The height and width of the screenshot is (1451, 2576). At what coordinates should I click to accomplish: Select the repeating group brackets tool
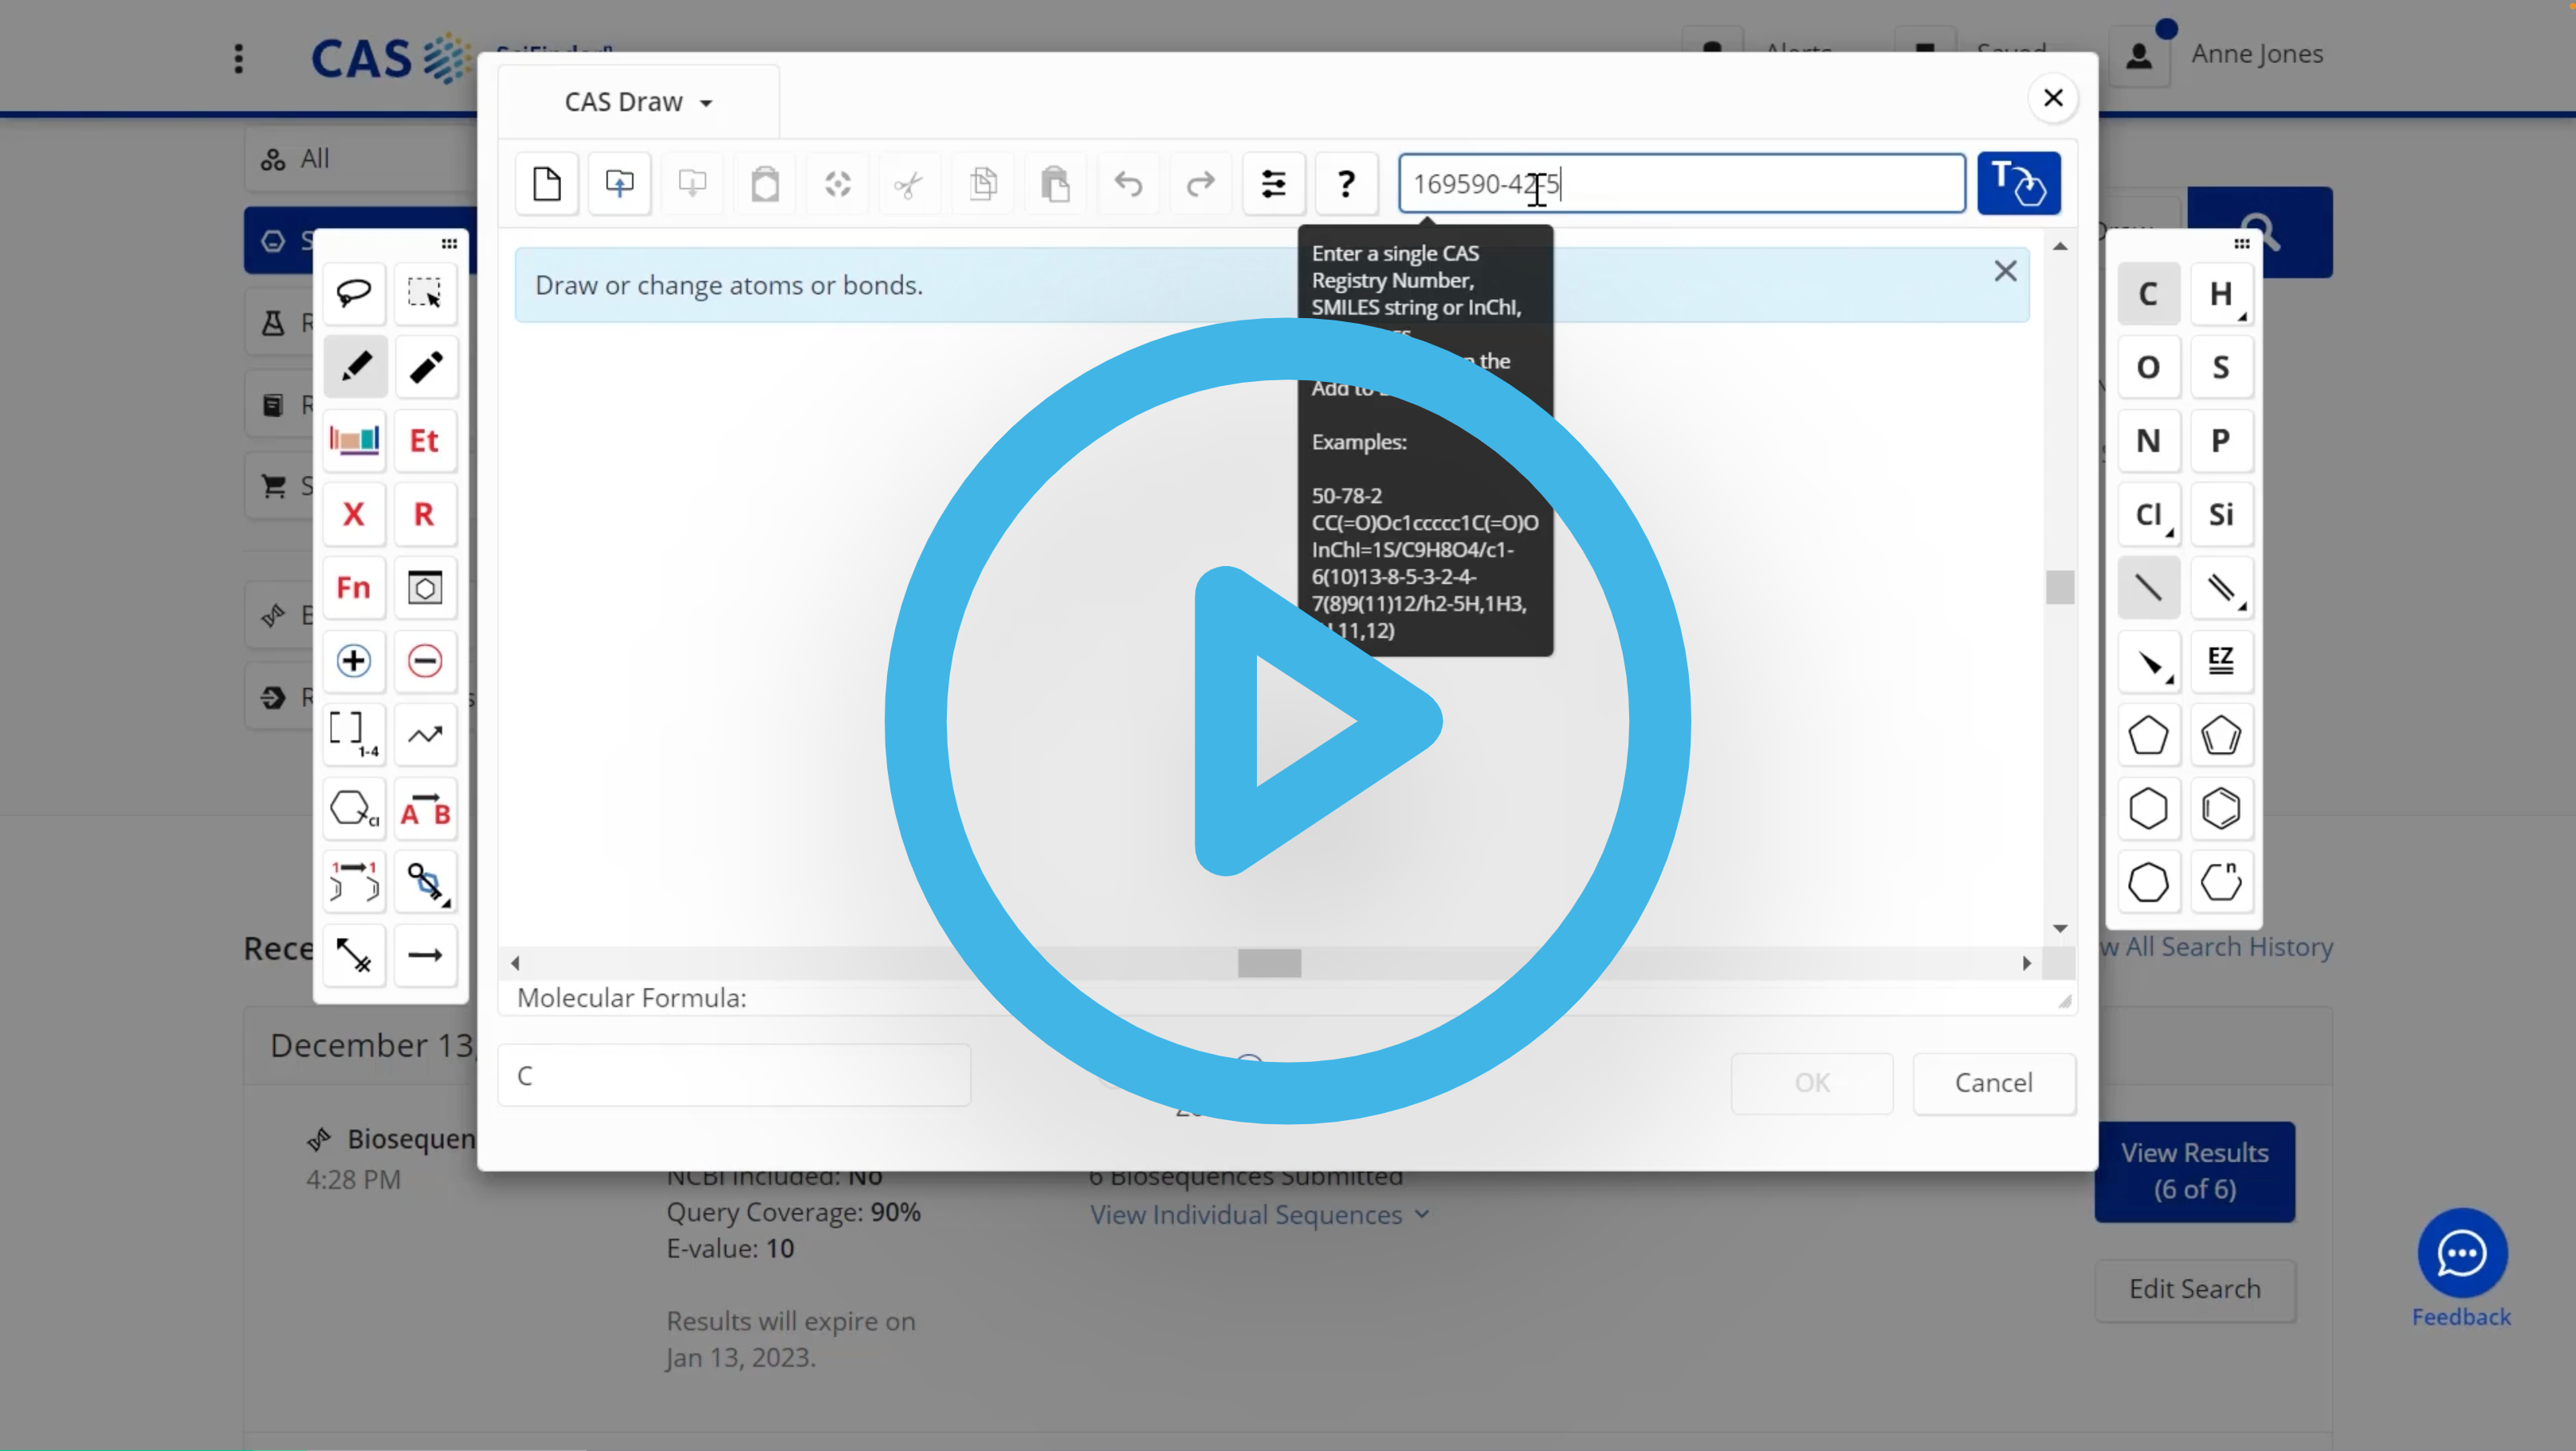(354, 735)
